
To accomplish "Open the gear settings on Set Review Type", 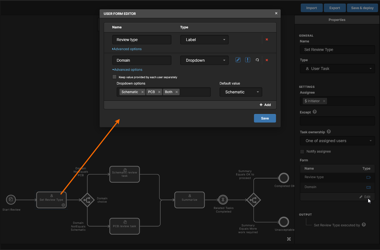I will (x=63, y=205).
